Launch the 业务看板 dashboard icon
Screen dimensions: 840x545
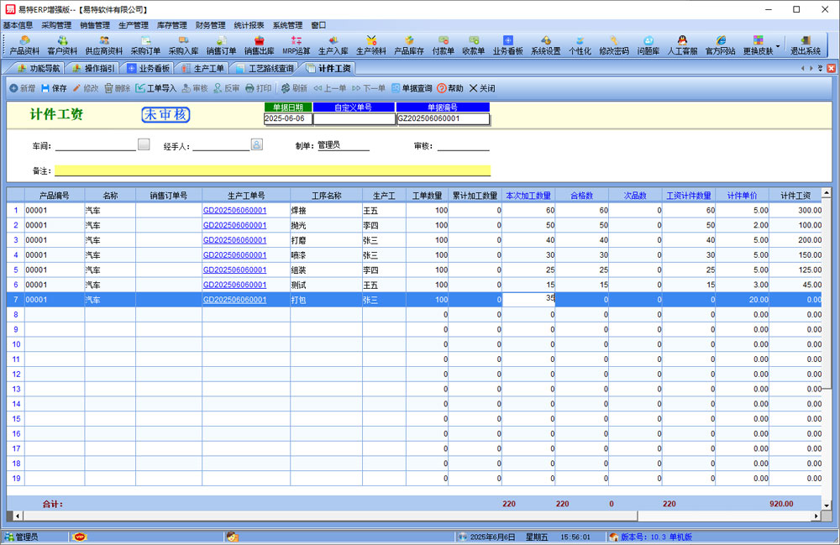click(x=507, y=45)
